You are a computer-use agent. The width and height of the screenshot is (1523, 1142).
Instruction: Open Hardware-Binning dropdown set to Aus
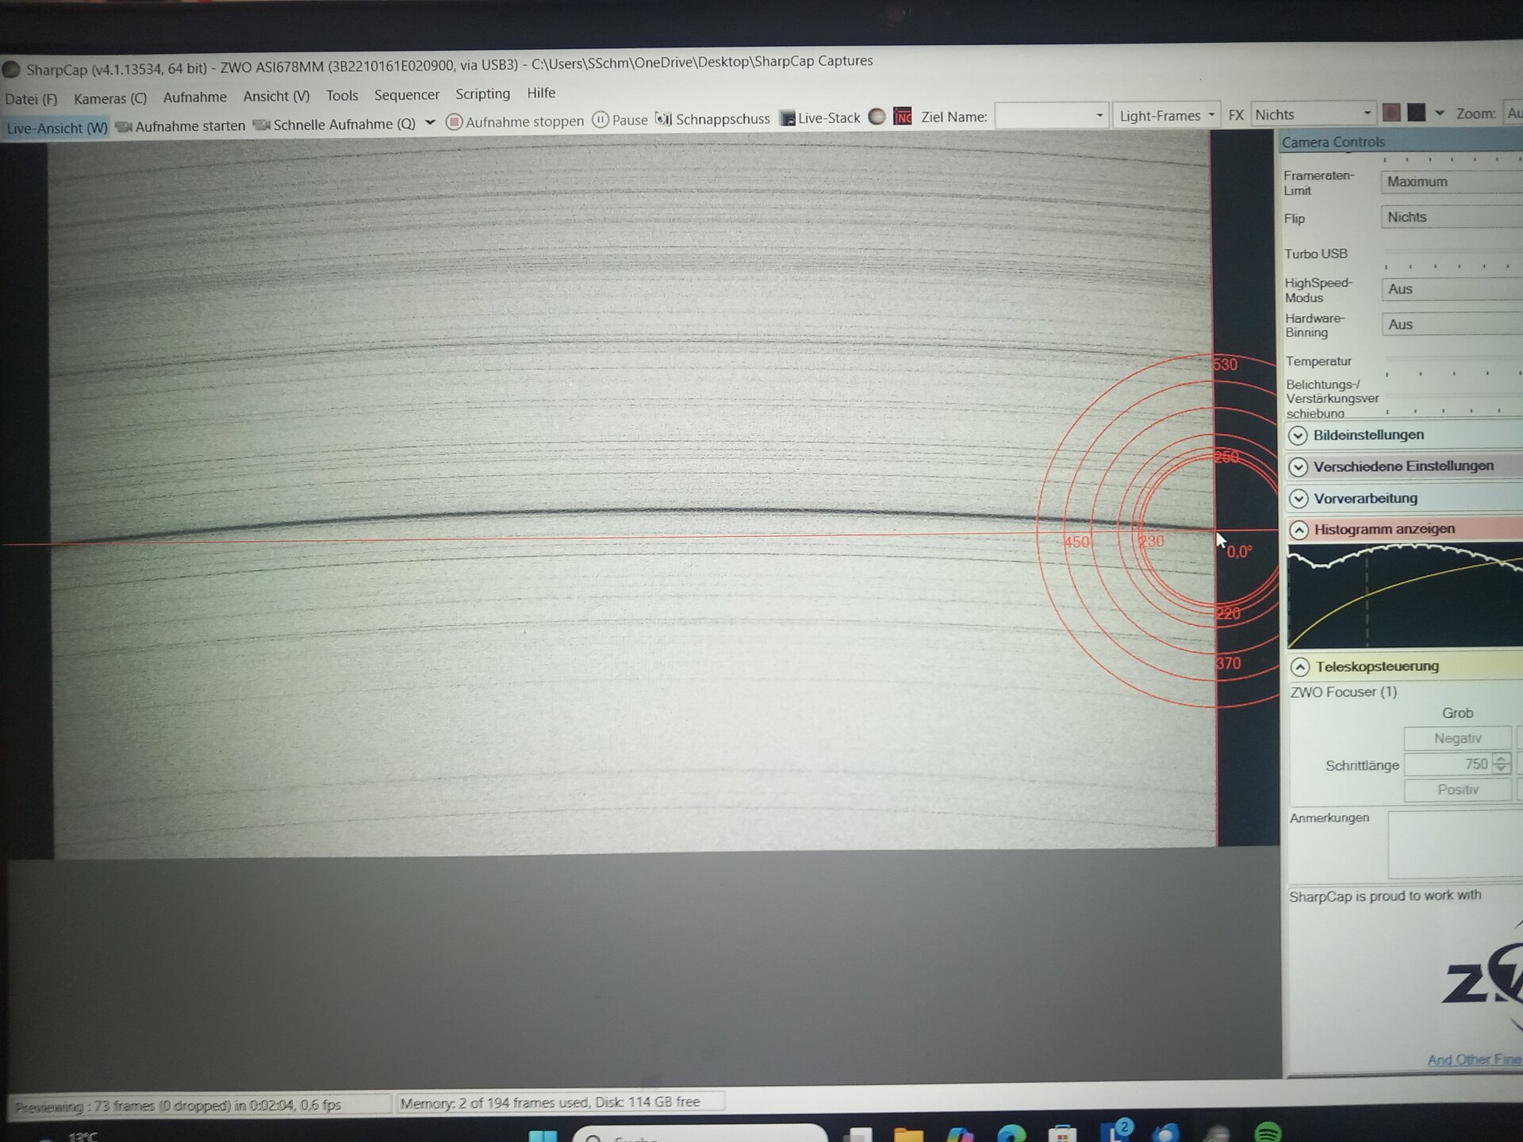click(x=1452, y=324)
